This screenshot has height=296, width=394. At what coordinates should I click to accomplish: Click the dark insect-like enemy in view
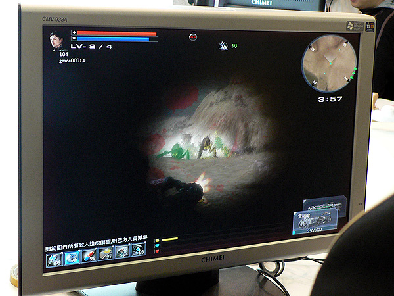pos(206,147)
